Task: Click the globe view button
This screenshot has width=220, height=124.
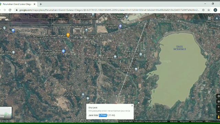Action: point(219,96)
